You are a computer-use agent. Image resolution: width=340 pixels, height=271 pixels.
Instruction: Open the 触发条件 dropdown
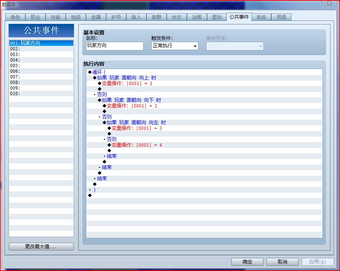pyautogui.click(x=174, y=46)
